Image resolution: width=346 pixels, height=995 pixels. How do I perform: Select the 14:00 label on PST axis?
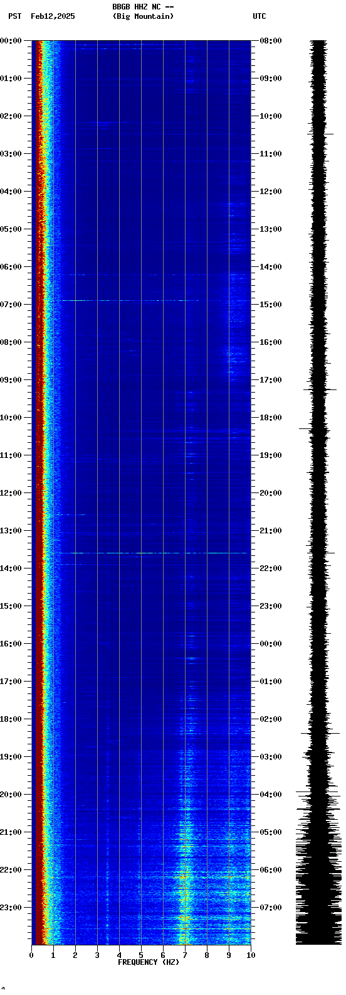11,568
